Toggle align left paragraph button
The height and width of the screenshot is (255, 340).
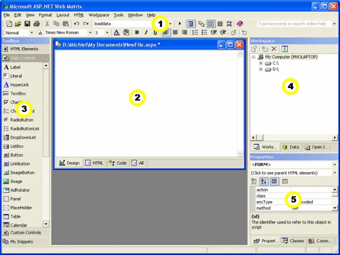tap(166, 32)
